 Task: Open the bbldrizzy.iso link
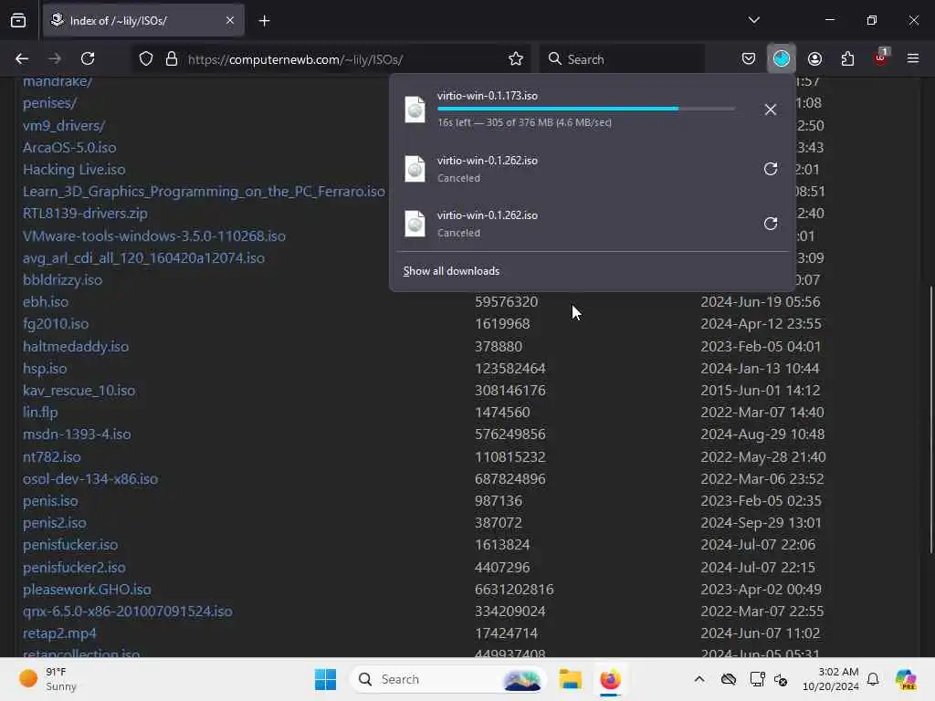[x=63, y=279]
